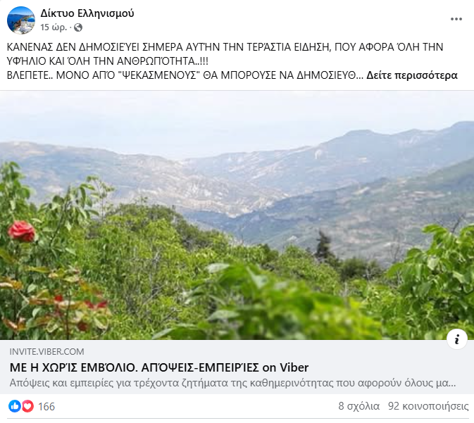Open the 8 σχόλια comments
This screenshot has width=474, height=423.
coord(358,406)
